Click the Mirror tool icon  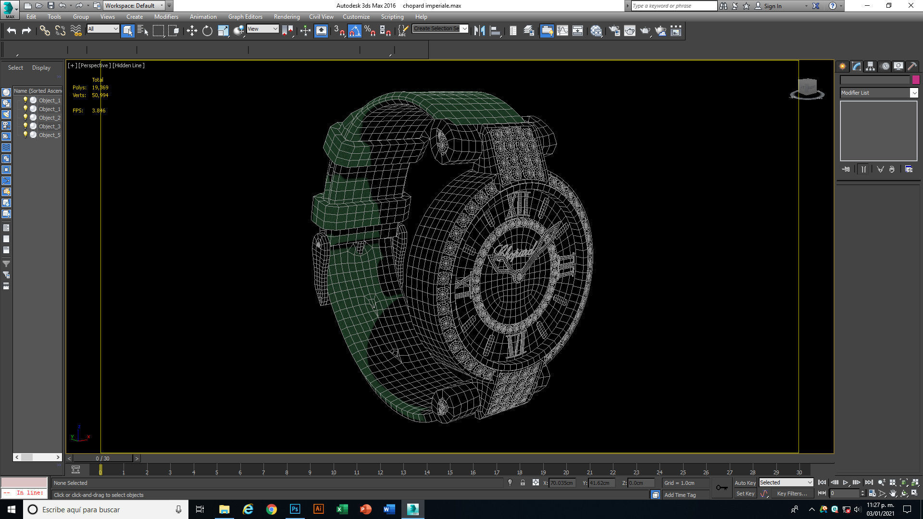tap(479, 31)
